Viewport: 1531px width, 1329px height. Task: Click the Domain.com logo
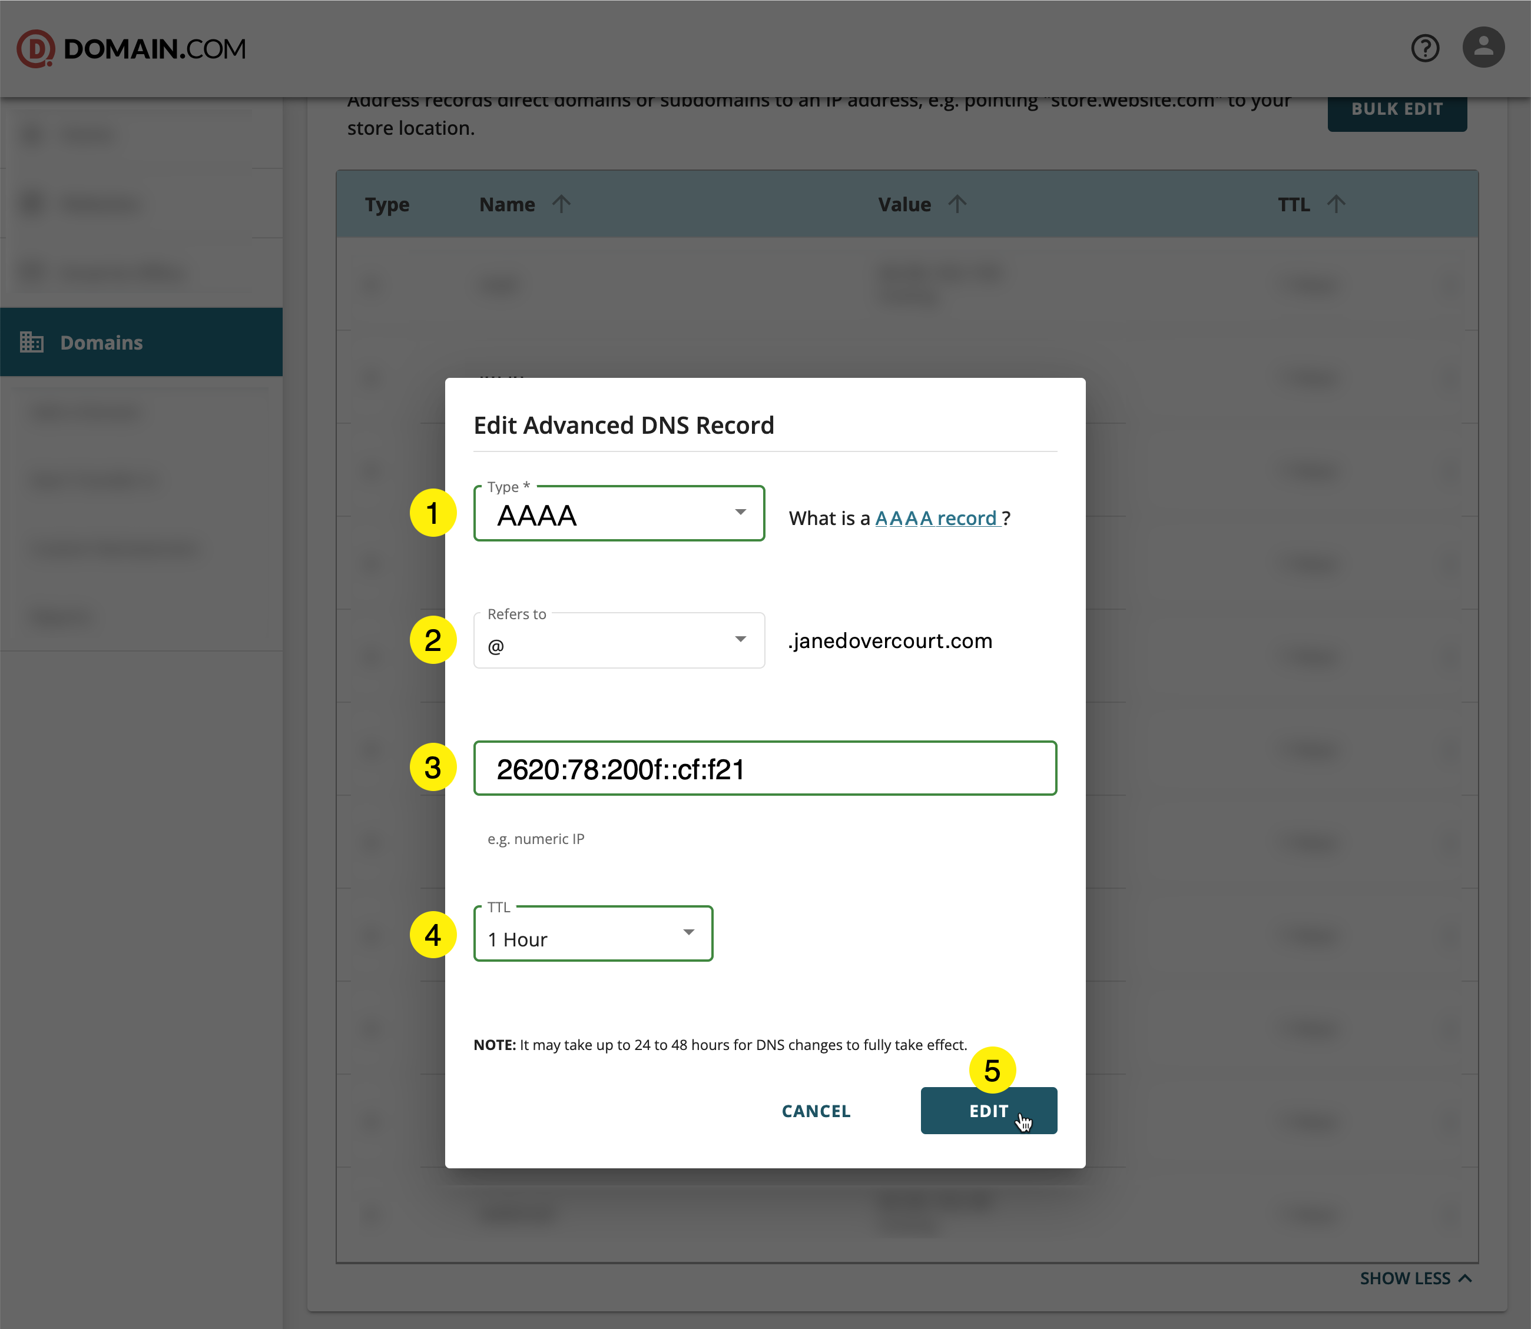[131, 48]
